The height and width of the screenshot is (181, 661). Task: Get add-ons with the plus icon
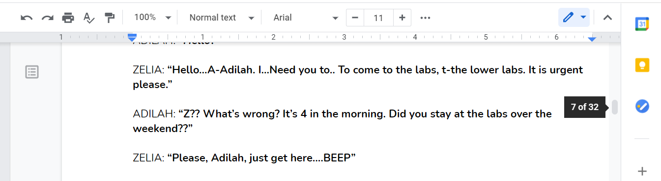tap(642, 171)
